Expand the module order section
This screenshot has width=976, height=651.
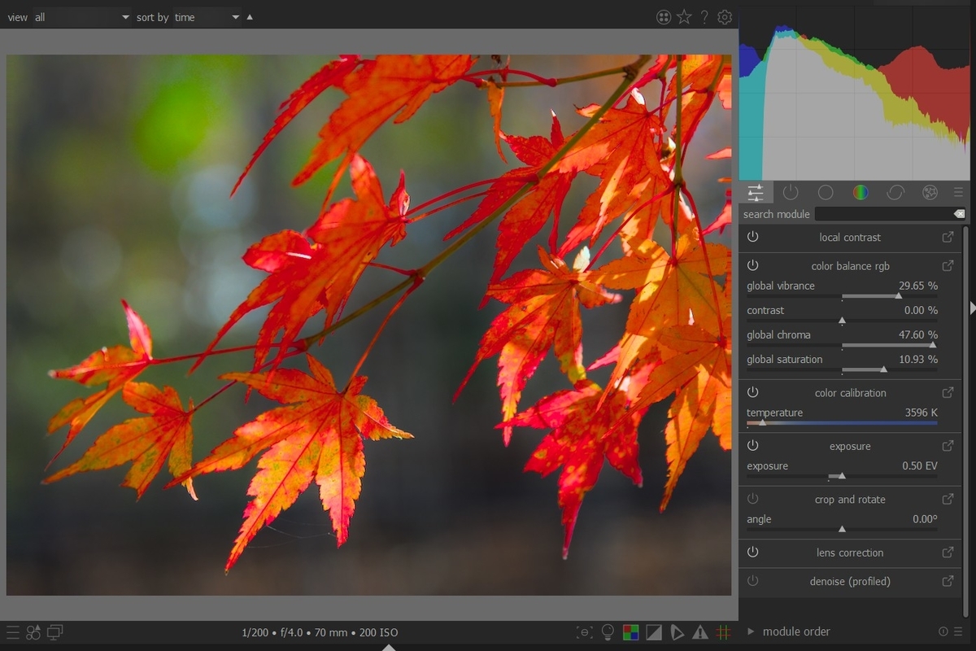pos(751,631)
